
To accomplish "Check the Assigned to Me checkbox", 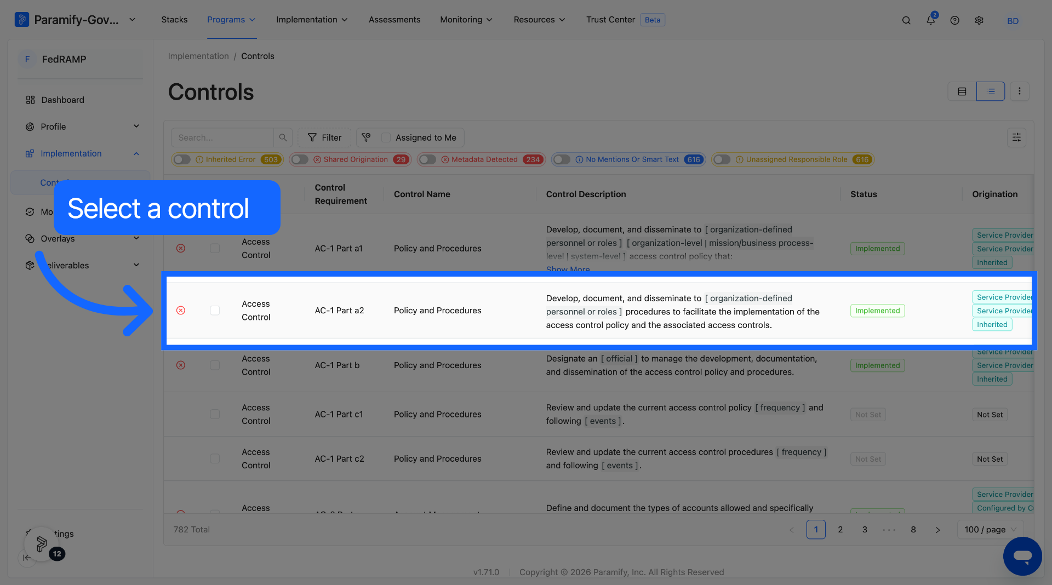I will 386,137.
